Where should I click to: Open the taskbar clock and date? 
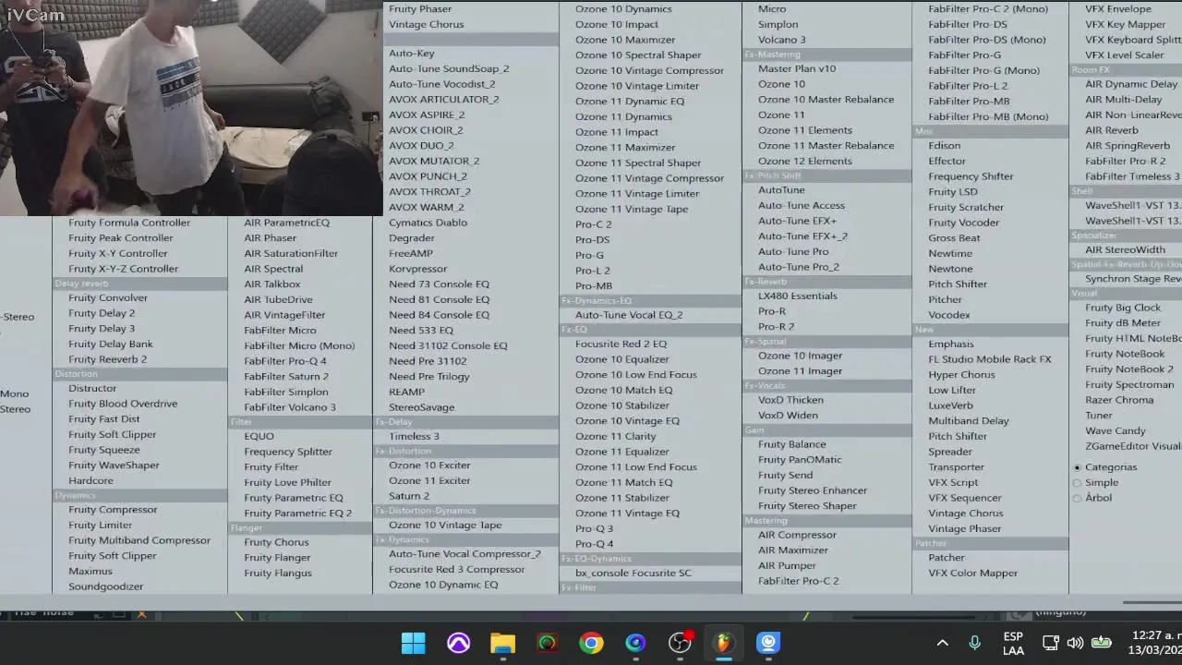tap(1154, 643)
